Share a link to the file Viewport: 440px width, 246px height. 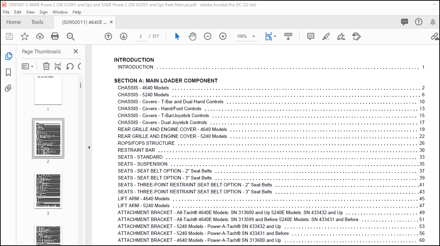(435, 36)
